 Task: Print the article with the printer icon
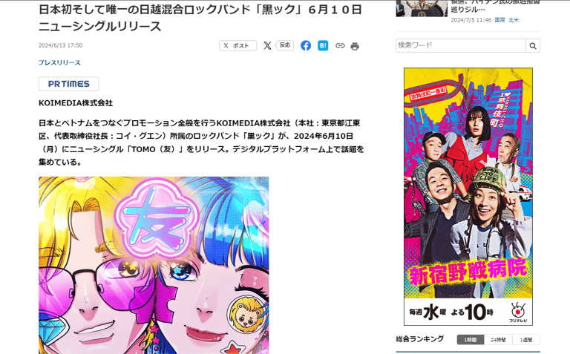[355, 46]
